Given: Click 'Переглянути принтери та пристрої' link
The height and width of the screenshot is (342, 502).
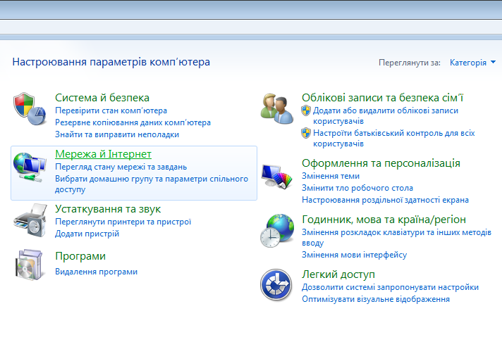Looking at the screenshot, I should coord(123,222).
